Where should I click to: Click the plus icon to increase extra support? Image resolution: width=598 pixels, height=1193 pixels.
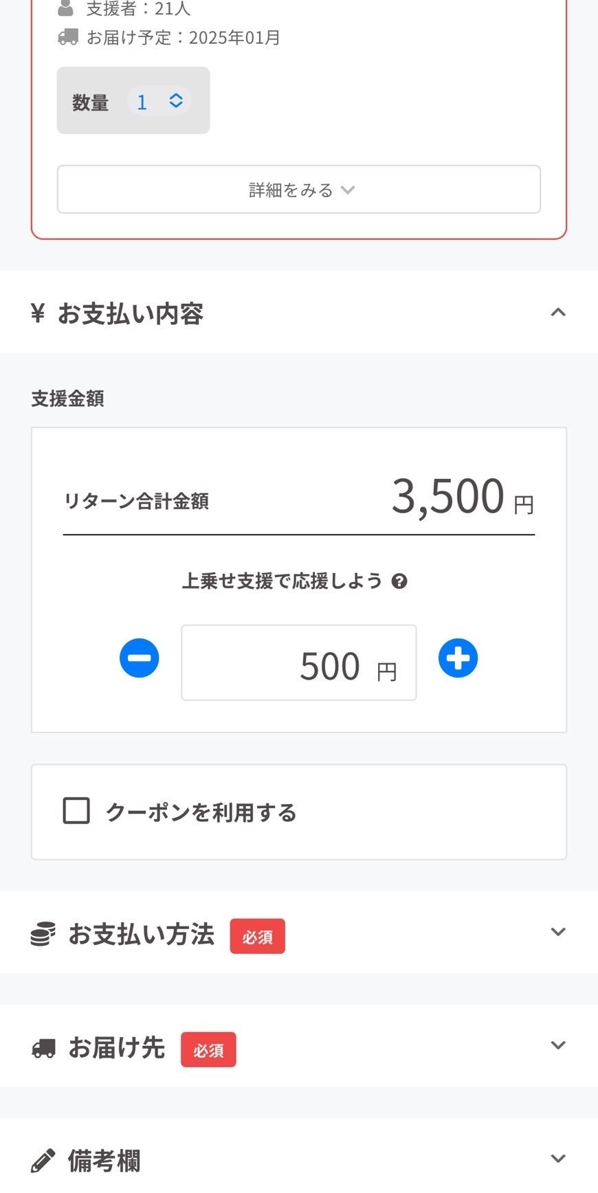point(458,658)
